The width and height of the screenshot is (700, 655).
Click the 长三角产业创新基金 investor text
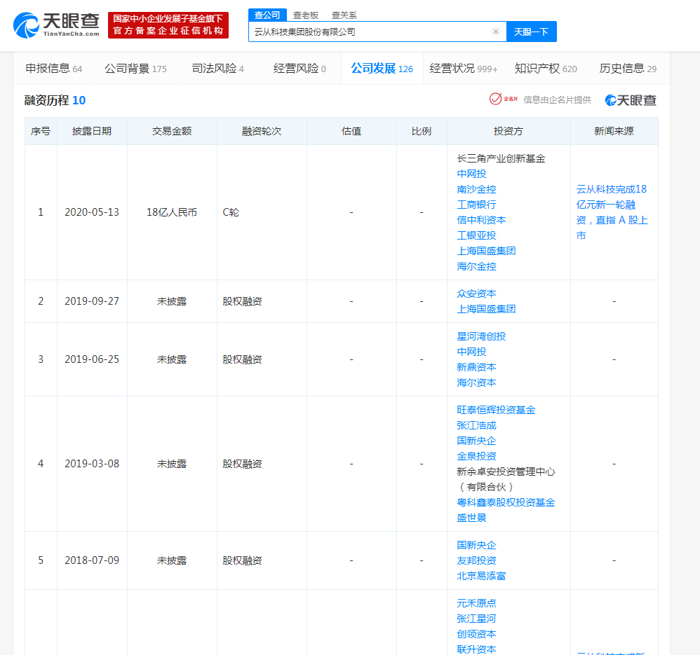[x=501, y=158]
